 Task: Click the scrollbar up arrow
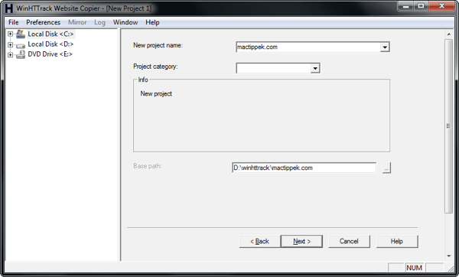coord(449,34)
